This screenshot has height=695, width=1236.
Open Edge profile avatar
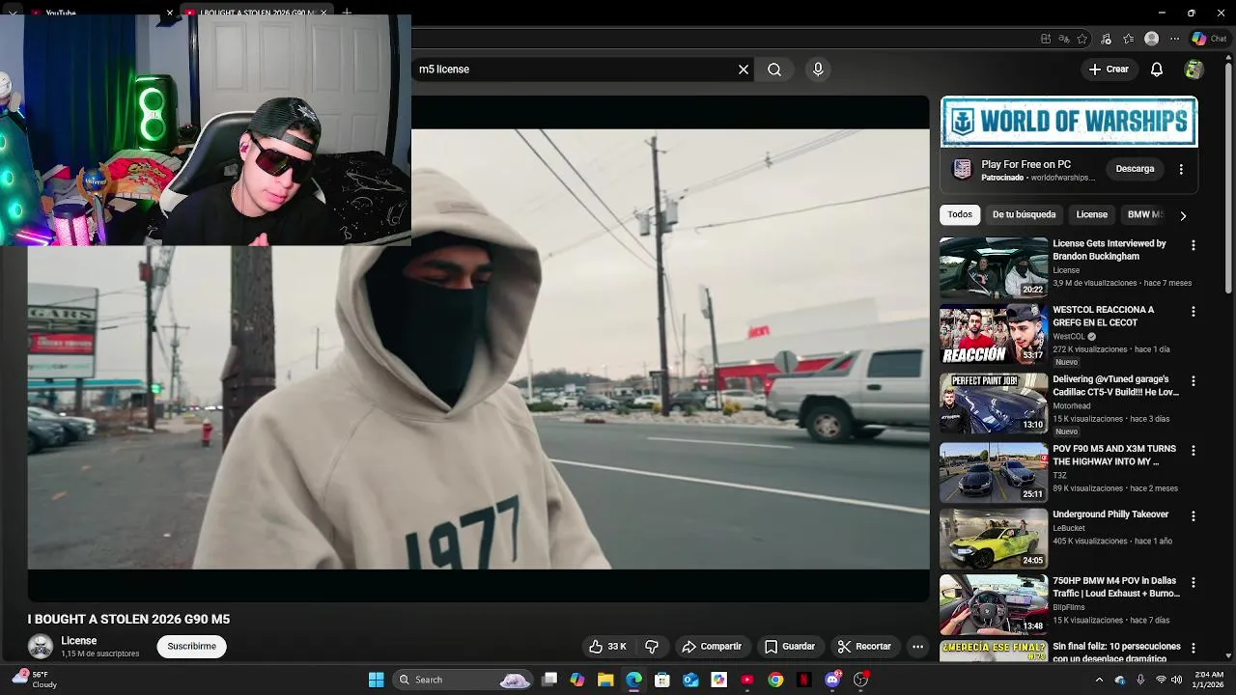pos(1151,39)
